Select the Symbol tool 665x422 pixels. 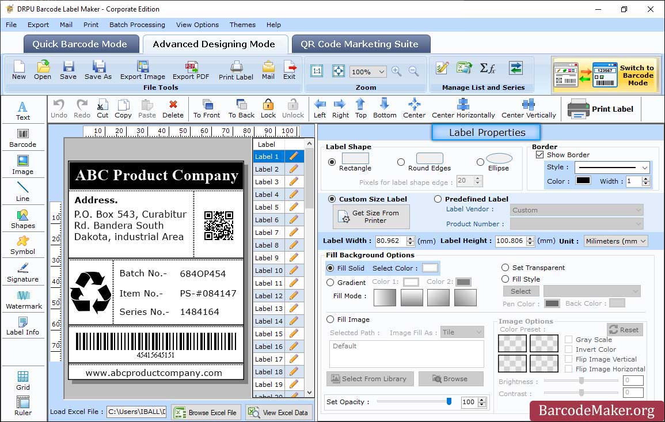click(x=23, y=246)
